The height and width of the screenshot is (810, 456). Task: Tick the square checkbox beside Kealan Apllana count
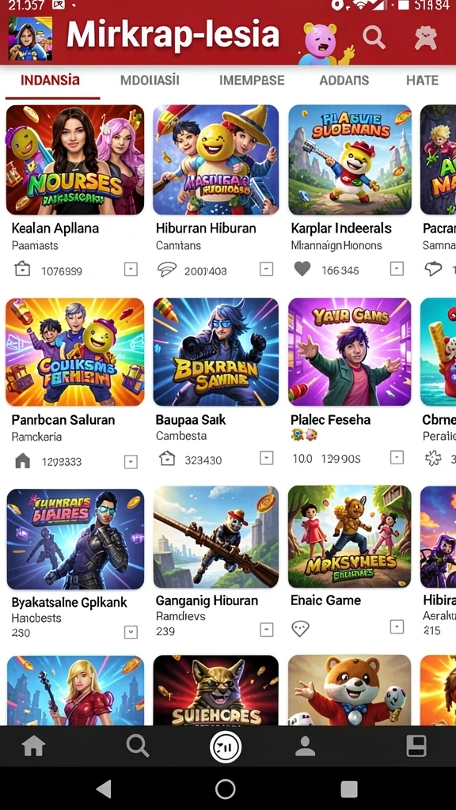[131, 269]
